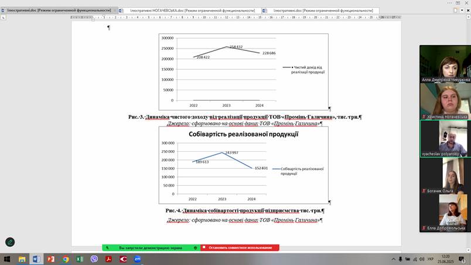Open clock and date in system tray
This screenshot has height=265, width=471.
[x=445, y=259]
